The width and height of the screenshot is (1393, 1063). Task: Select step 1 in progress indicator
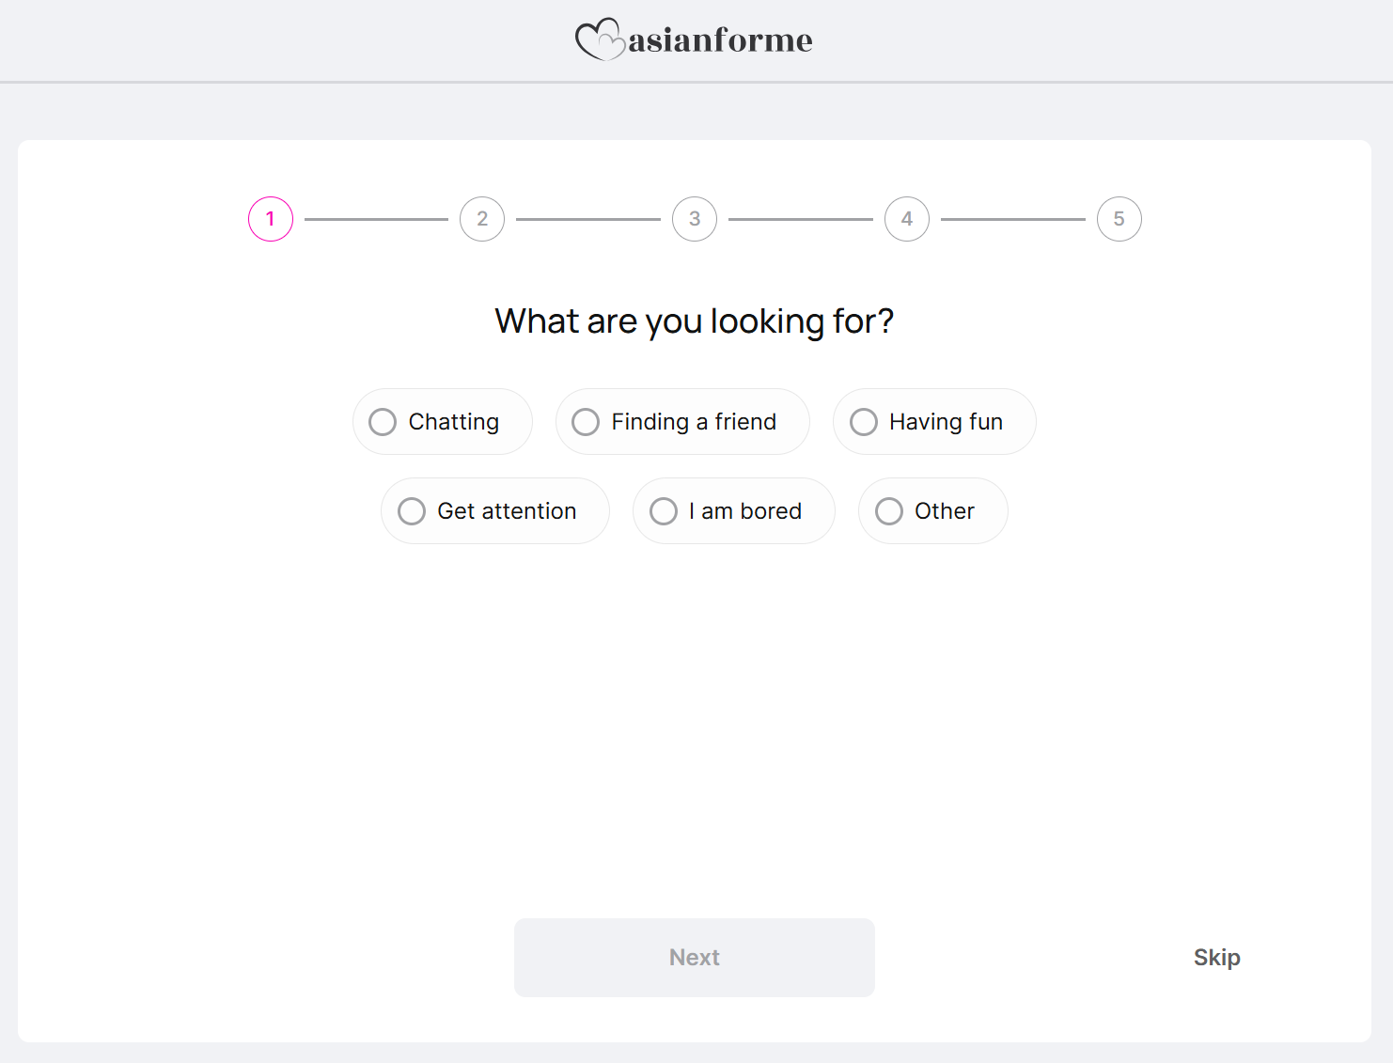[271, 219]
